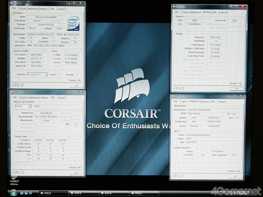Launch Internet Explorer from Quick Launch

(31, 193)
